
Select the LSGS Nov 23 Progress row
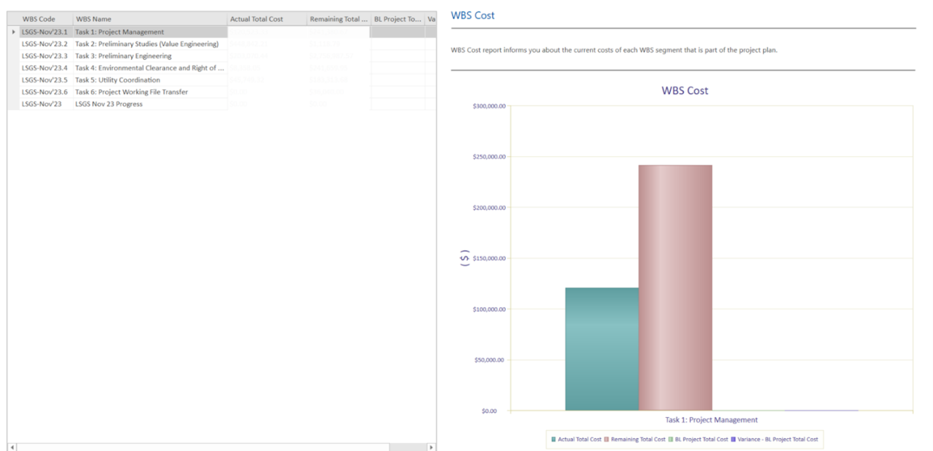point(222,104)
